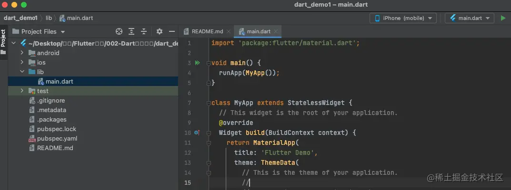The image size is (511, 190).
Task: Click the Expand All icon in project panel
Action: pos(131,31)
